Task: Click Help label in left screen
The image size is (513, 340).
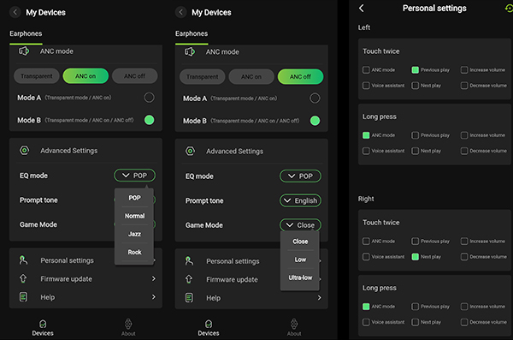Action: pyautogui.click(x=47, y=297)
